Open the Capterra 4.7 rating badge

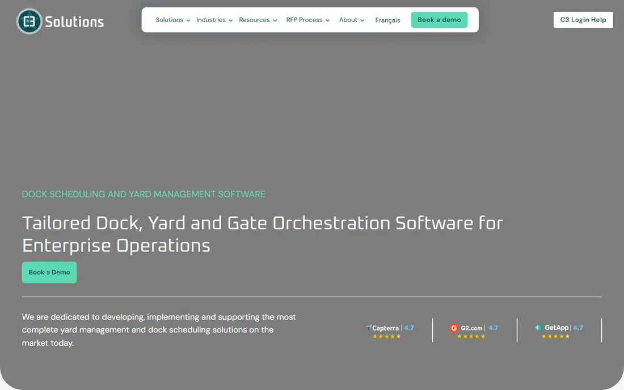click(390, 332)
